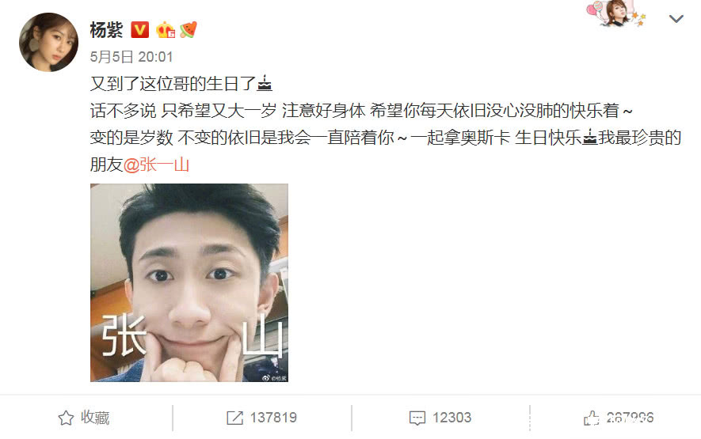This screenshot has height=439, width=701.
Task: Click the repost share icon
Action: coord(234,418)
